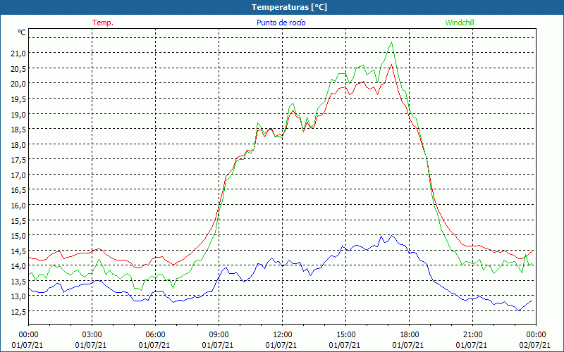The image size is (564, 352).
Task: Click the '02/07/21' date label
Action: (x=534, y=345)
